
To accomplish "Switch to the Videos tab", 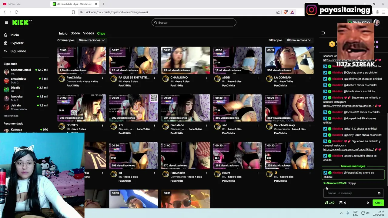I will (89, 33).
